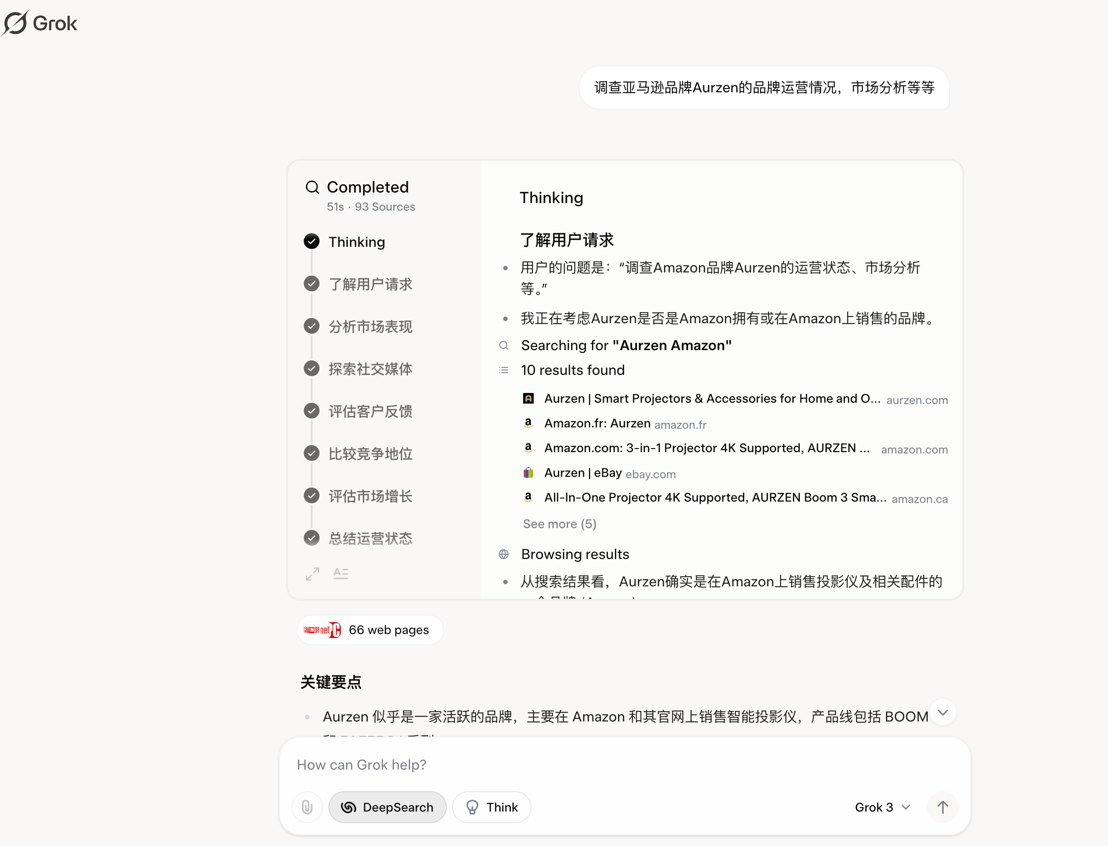Select the Thinking step in sidebar

[357, 242]
